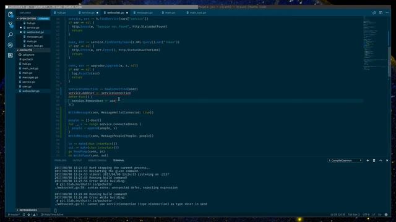Change the LF line ending in status bar
Image resolution: width=396 pixels, height=222 pixels.
(374, 215)
